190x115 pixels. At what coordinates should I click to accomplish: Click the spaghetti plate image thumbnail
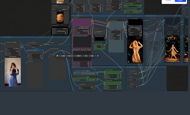pyautogui.click(x=60, y=17)
